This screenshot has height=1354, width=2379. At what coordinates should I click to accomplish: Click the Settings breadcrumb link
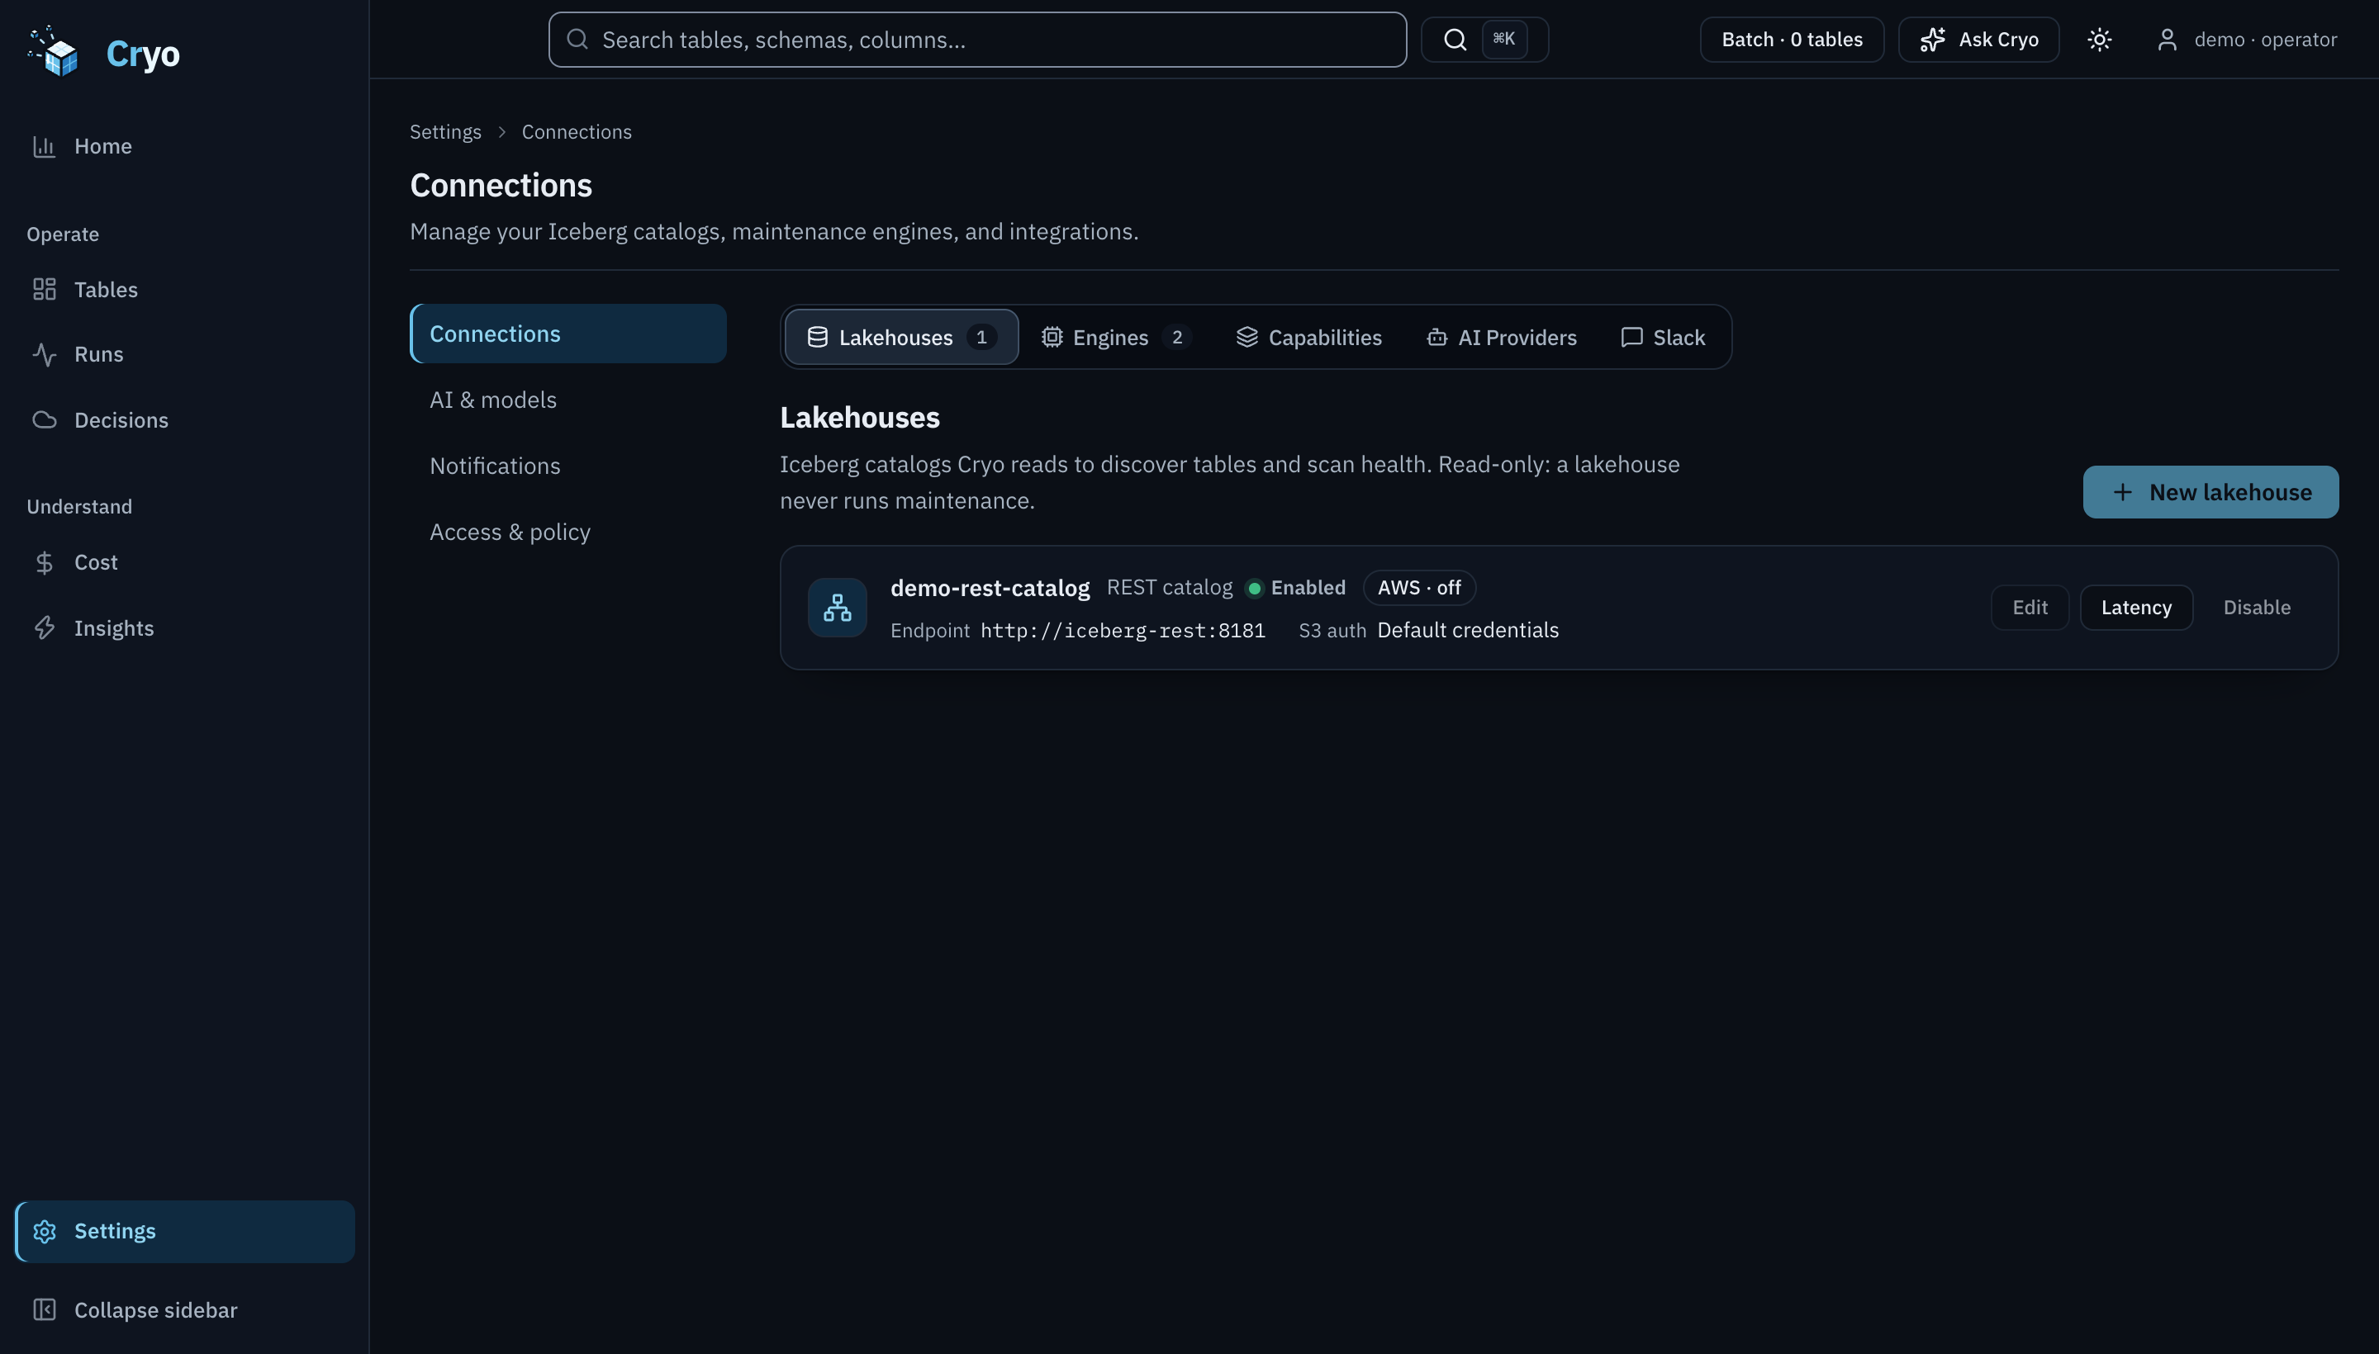[446, 132]
